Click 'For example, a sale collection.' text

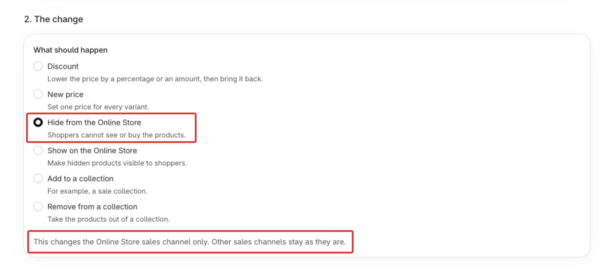coord(98,191)
